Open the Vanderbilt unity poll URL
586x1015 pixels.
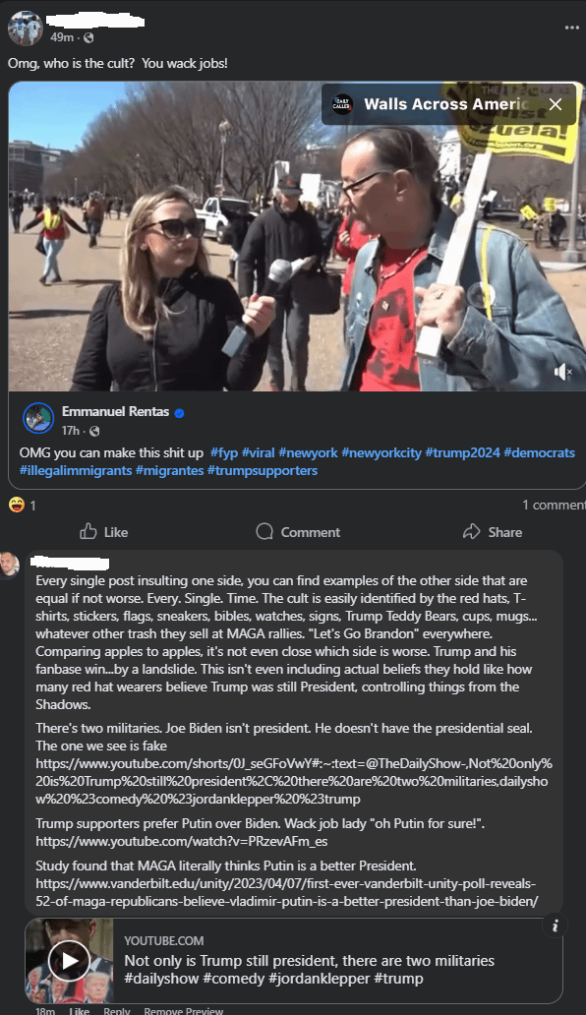point(286,892)
